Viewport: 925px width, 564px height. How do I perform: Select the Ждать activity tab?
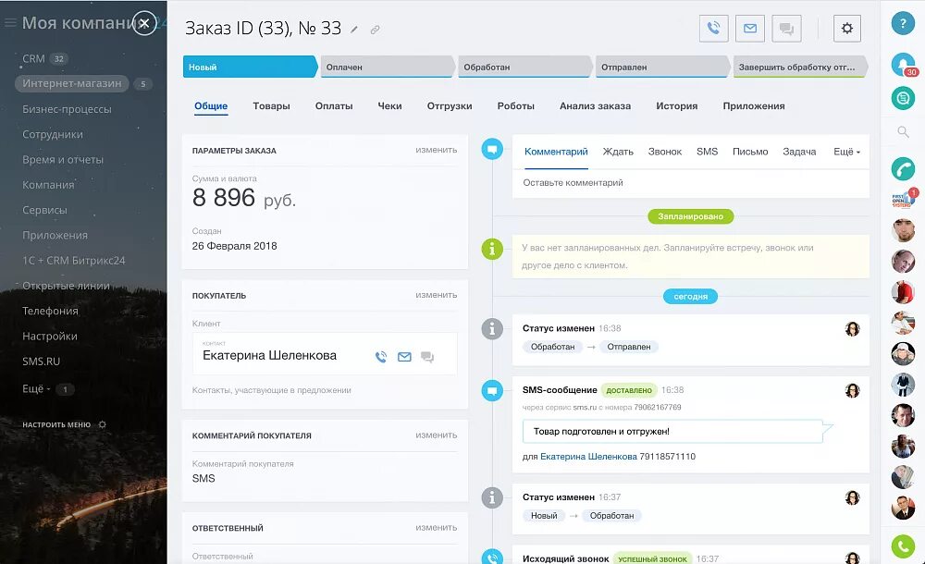point(618,152)
